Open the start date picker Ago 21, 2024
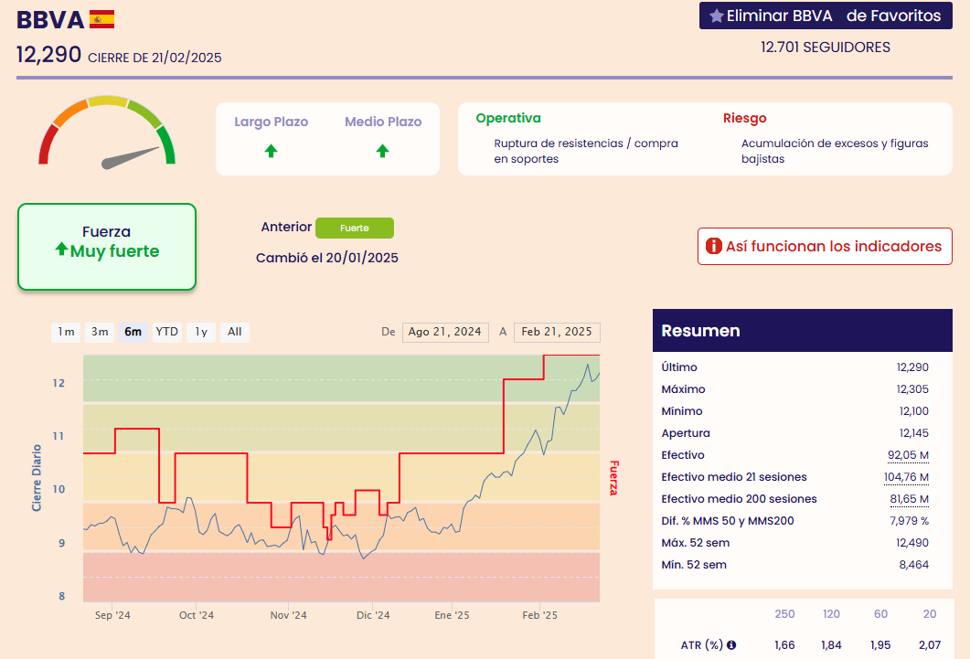The image size is (970, 659). (x=444, y=332)
